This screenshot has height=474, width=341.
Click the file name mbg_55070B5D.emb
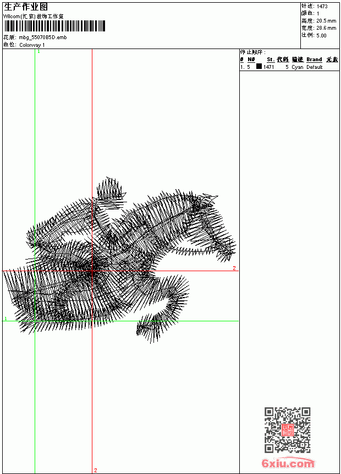[x=42, y=37]
